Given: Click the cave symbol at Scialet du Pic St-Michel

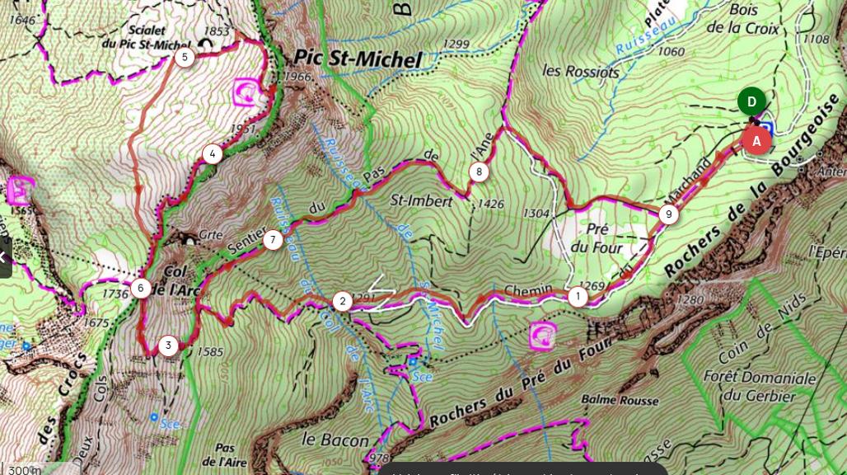Looking at the screenshot, I should 206,44.
